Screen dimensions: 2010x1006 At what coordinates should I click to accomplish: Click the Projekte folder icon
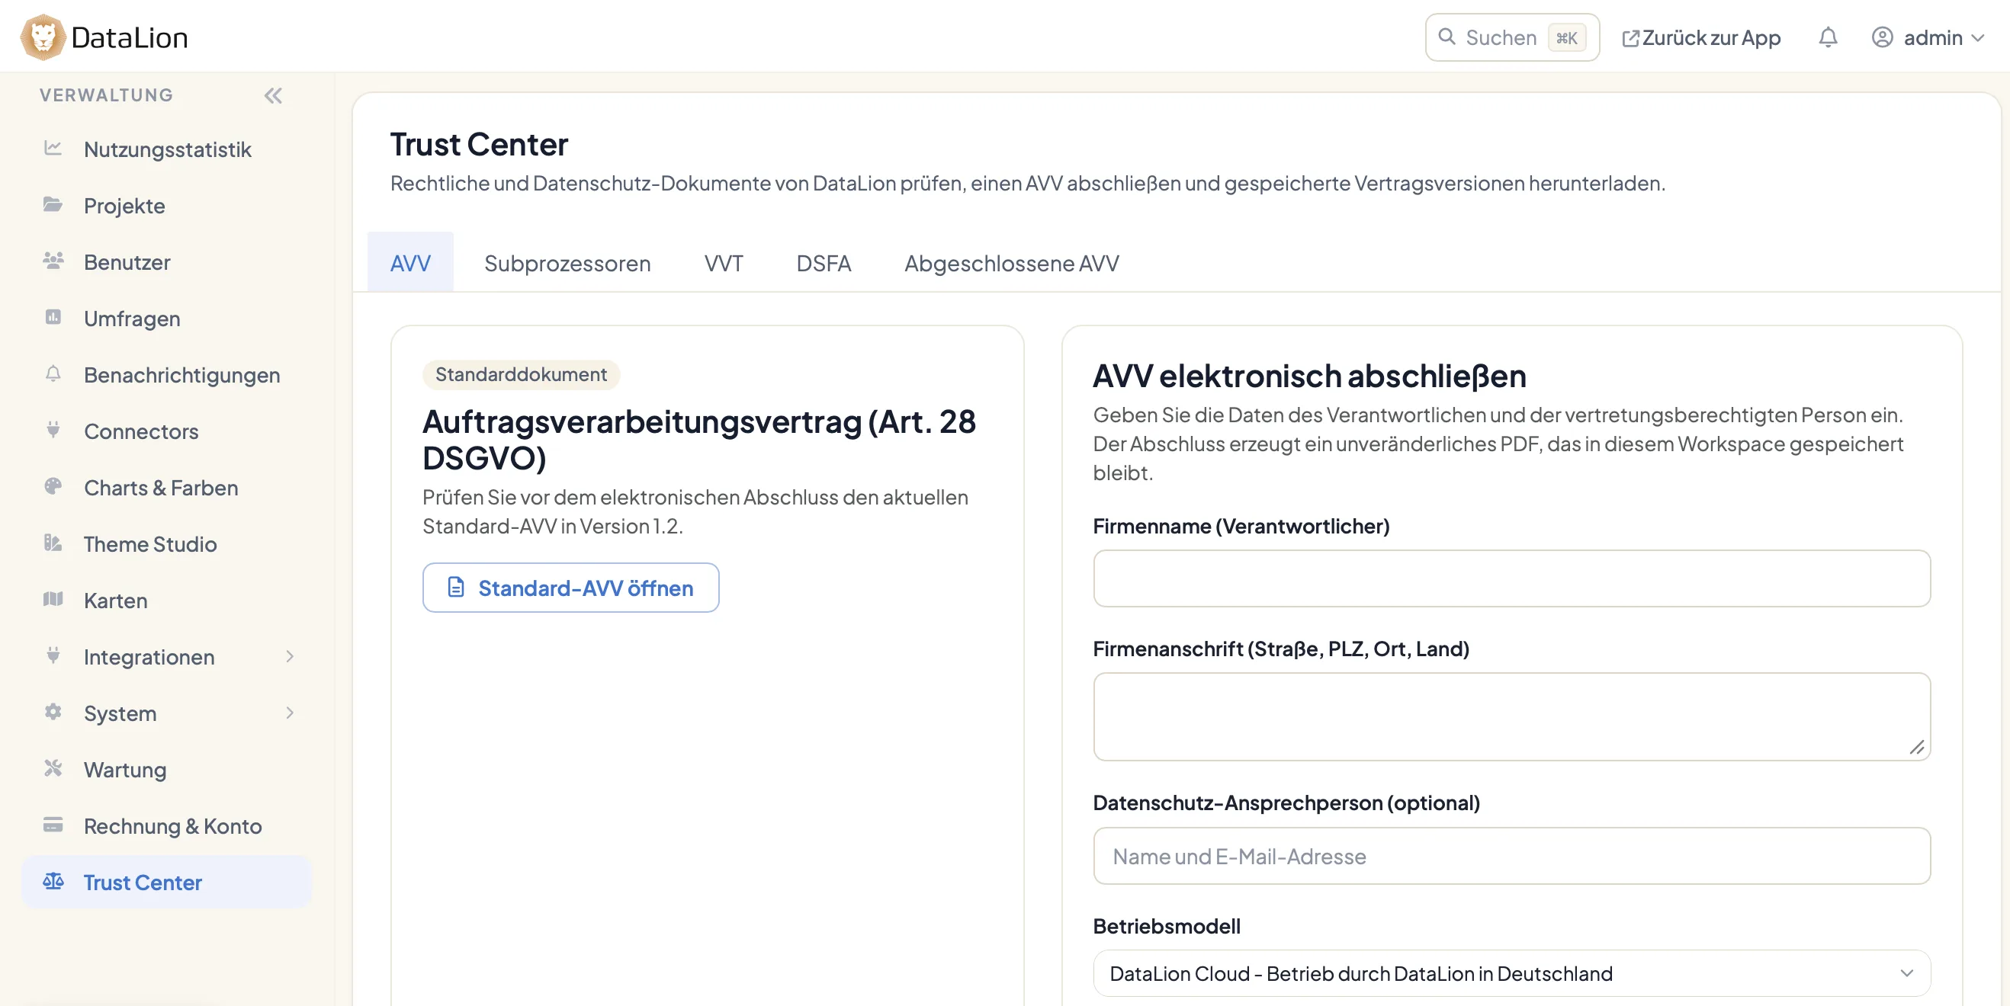(53, 204)
